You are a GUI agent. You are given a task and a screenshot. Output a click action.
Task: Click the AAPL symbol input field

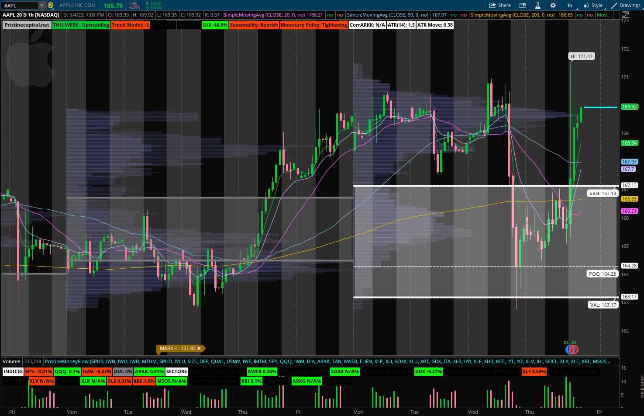click(20, 5)
